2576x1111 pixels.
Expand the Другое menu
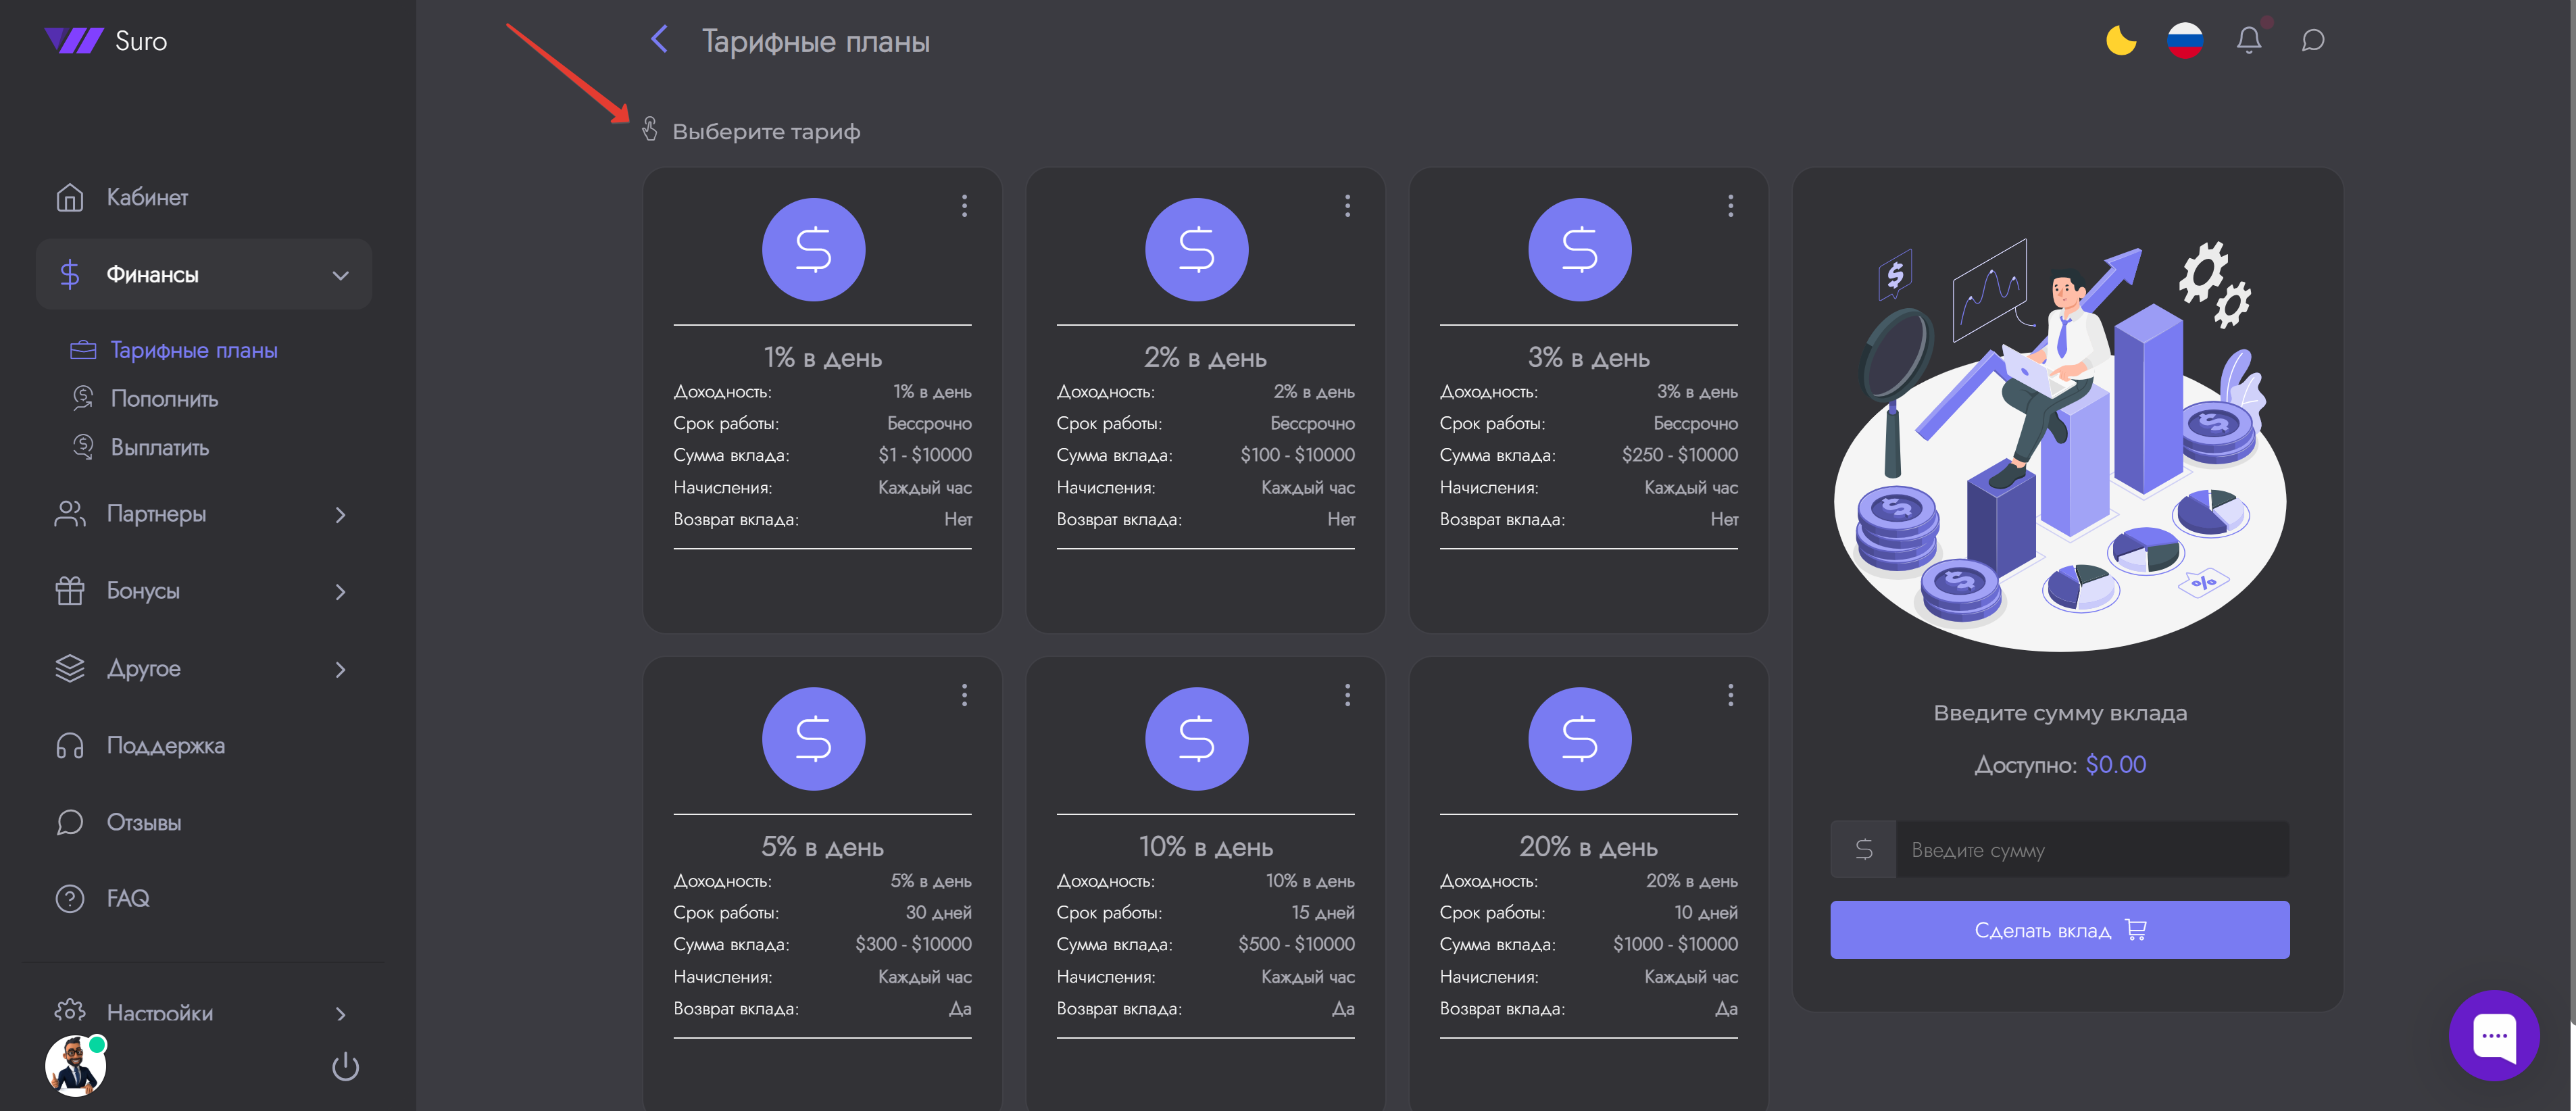204,668
